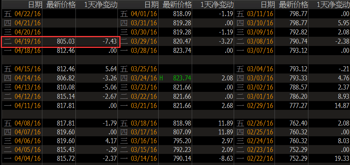Select the 03/11/16 date entry
350x165 pixels.
[261, 13]
